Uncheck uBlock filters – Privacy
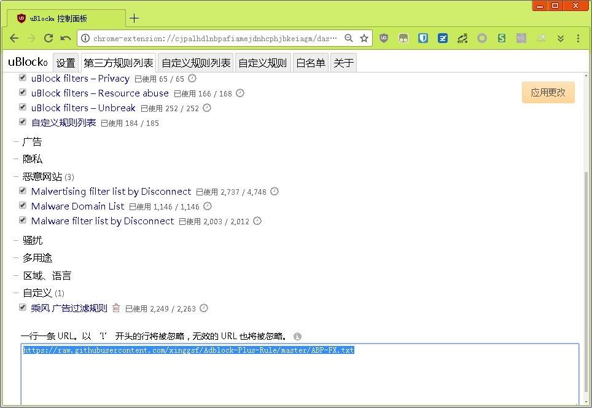Screen dimensions: 592x408 (x=23, y=77)
